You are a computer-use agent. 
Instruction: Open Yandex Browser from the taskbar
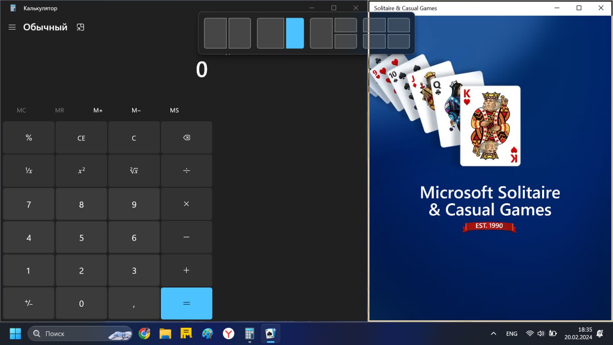tap(228, 333)
